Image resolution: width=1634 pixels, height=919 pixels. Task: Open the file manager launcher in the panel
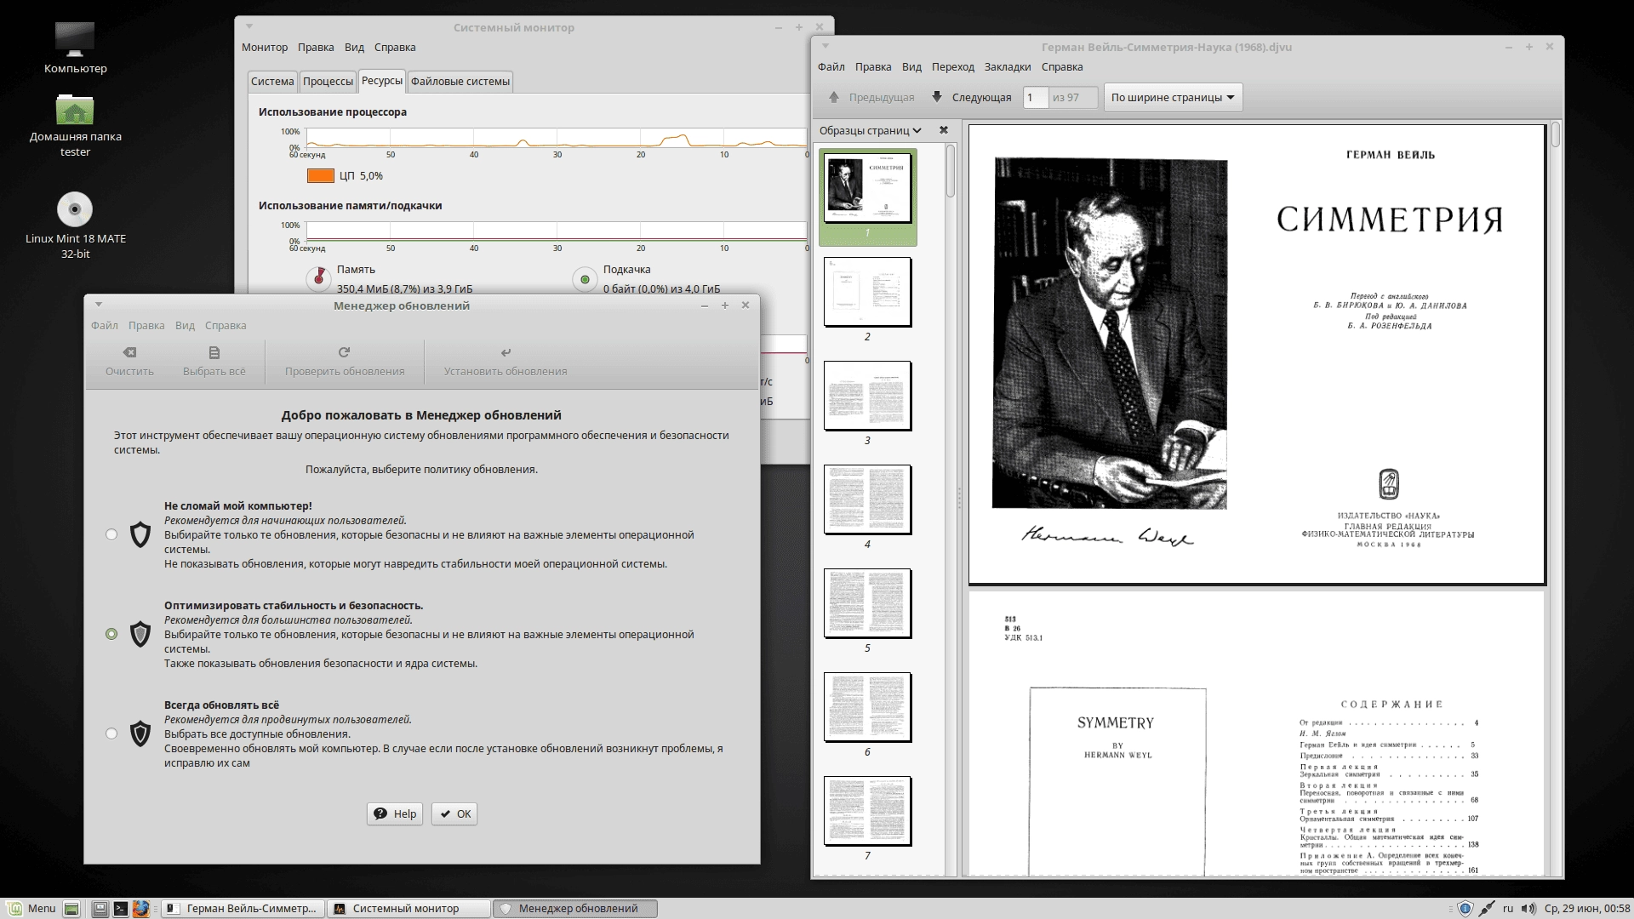tap(100, 909)
